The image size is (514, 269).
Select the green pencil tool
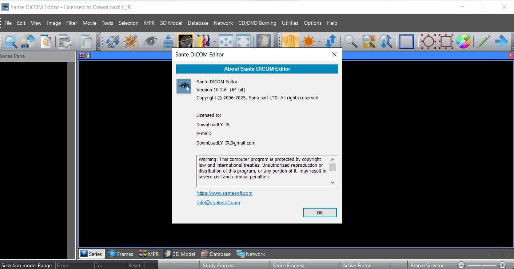coord(483,41)
